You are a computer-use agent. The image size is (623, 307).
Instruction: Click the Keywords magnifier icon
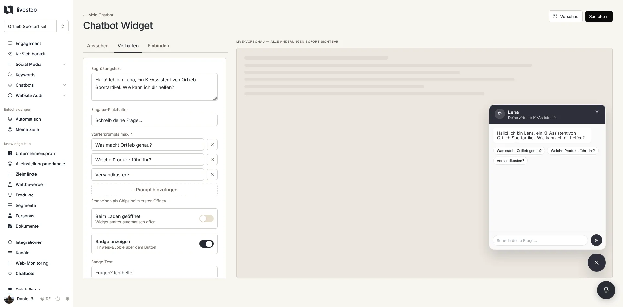(10, 75)
